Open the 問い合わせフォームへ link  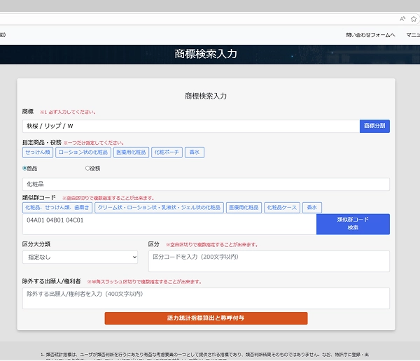(370, 34)
